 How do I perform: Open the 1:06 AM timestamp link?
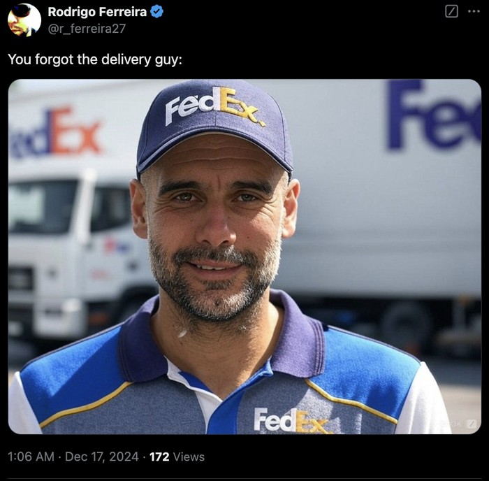click(x=31, y=457)
